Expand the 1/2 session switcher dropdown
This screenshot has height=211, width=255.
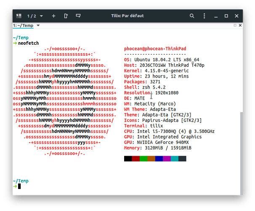pyautogui.click(x=41, y=16)
